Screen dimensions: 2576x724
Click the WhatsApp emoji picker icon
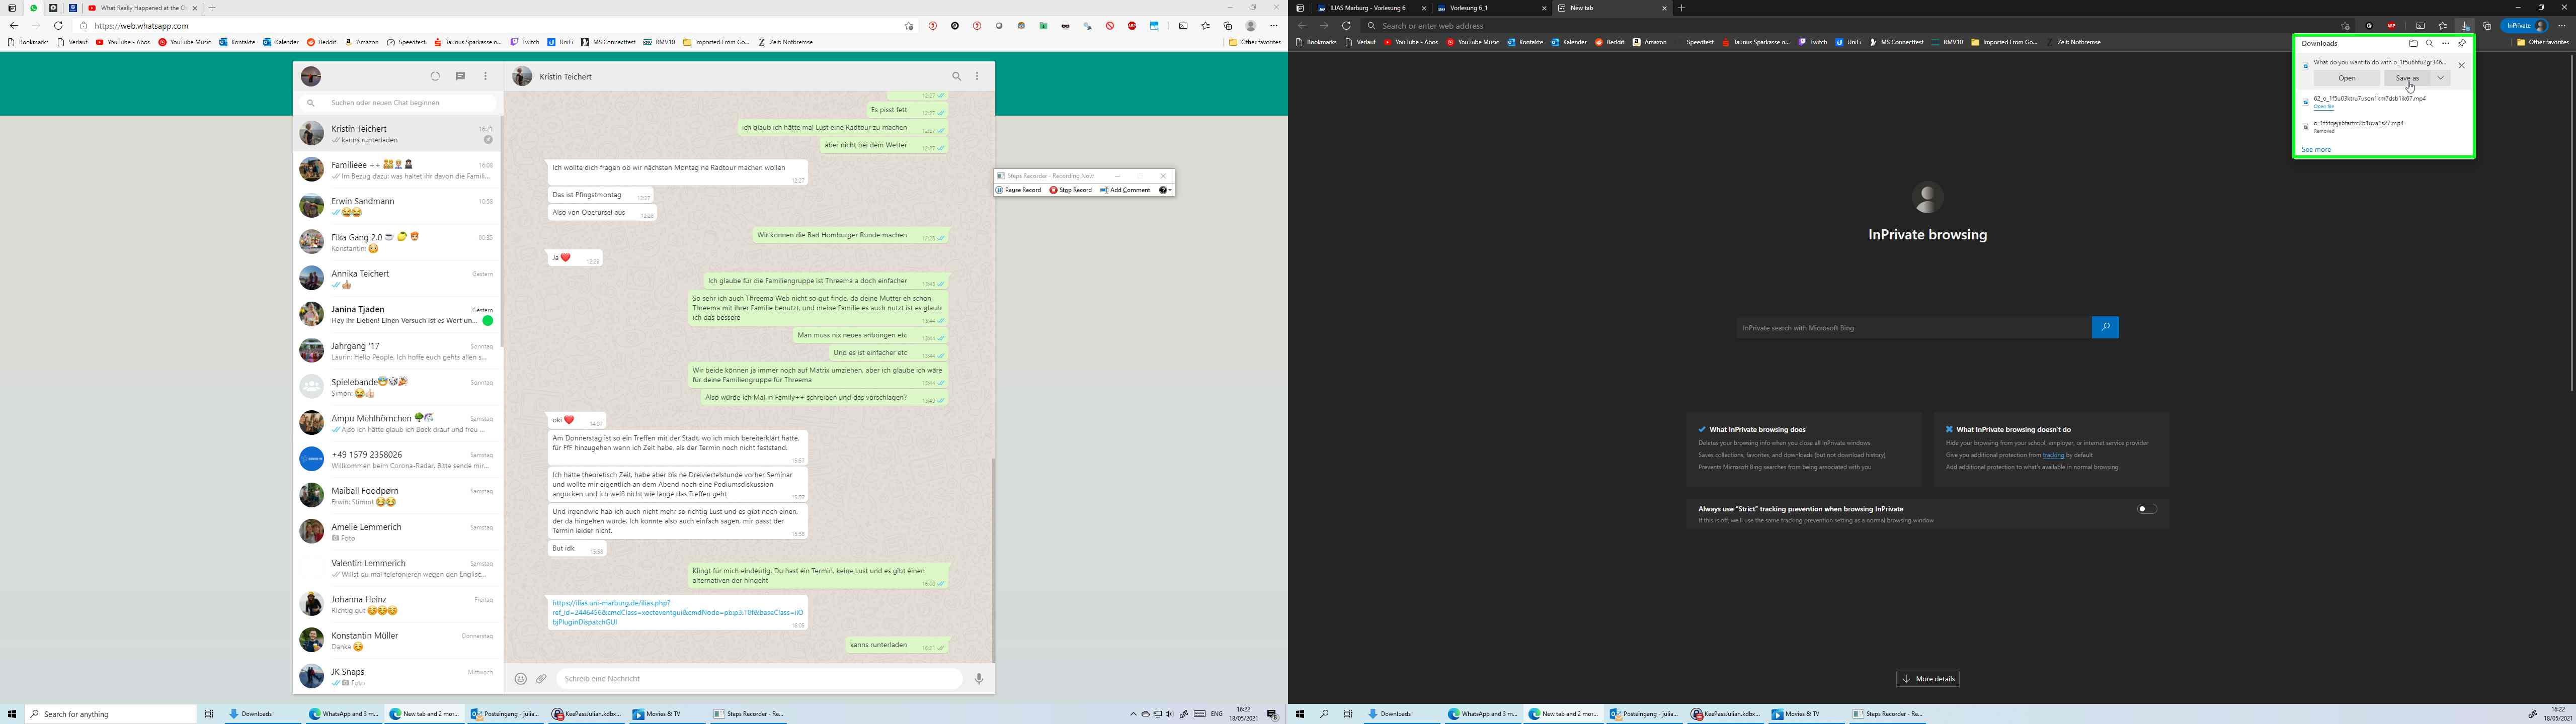coord(520,679)
